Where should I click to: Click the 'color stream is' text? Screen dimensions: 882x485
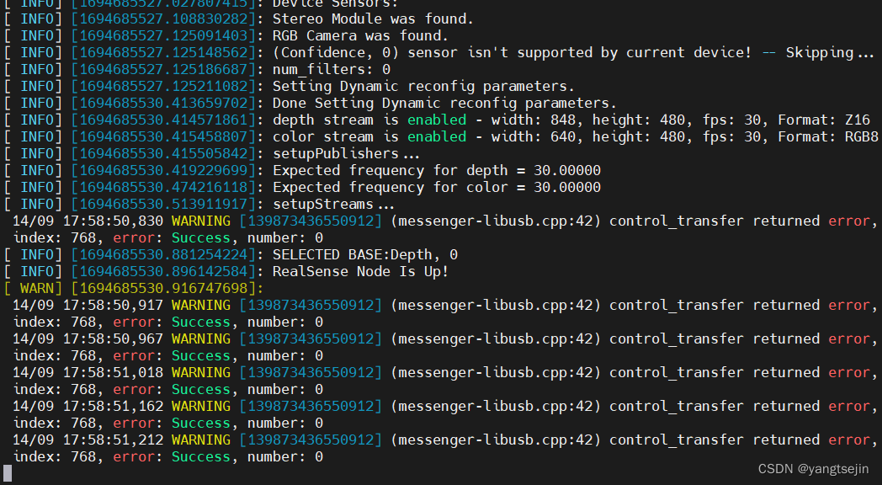coord(335,137)
